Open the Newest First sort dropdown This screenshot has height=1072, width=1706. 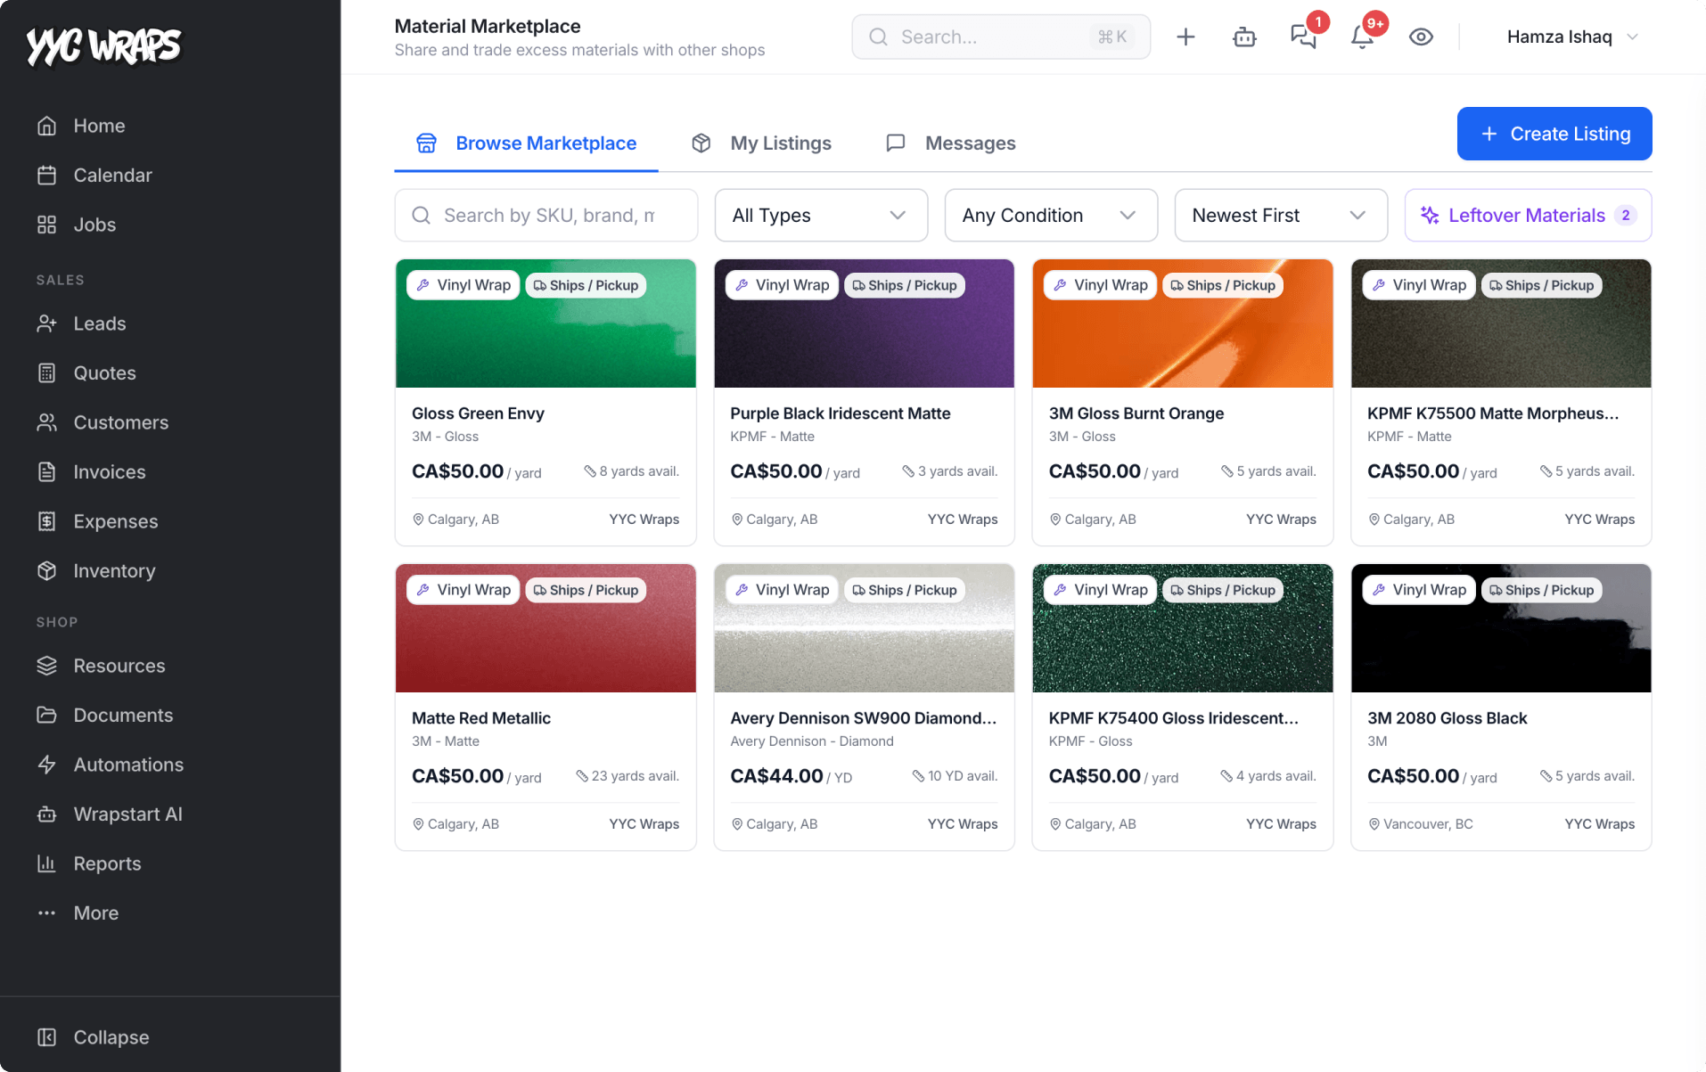pos(1281,215)
